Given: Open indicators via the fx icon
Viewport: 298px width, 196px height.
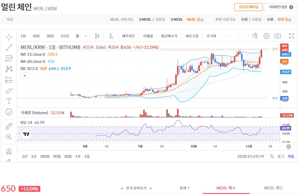Looking at the screenshot, I should click(111, 36).
